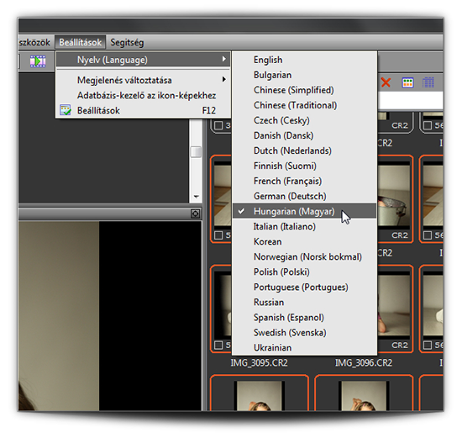
Task: Select German (Deutsch) language
Action: (304, 196)
